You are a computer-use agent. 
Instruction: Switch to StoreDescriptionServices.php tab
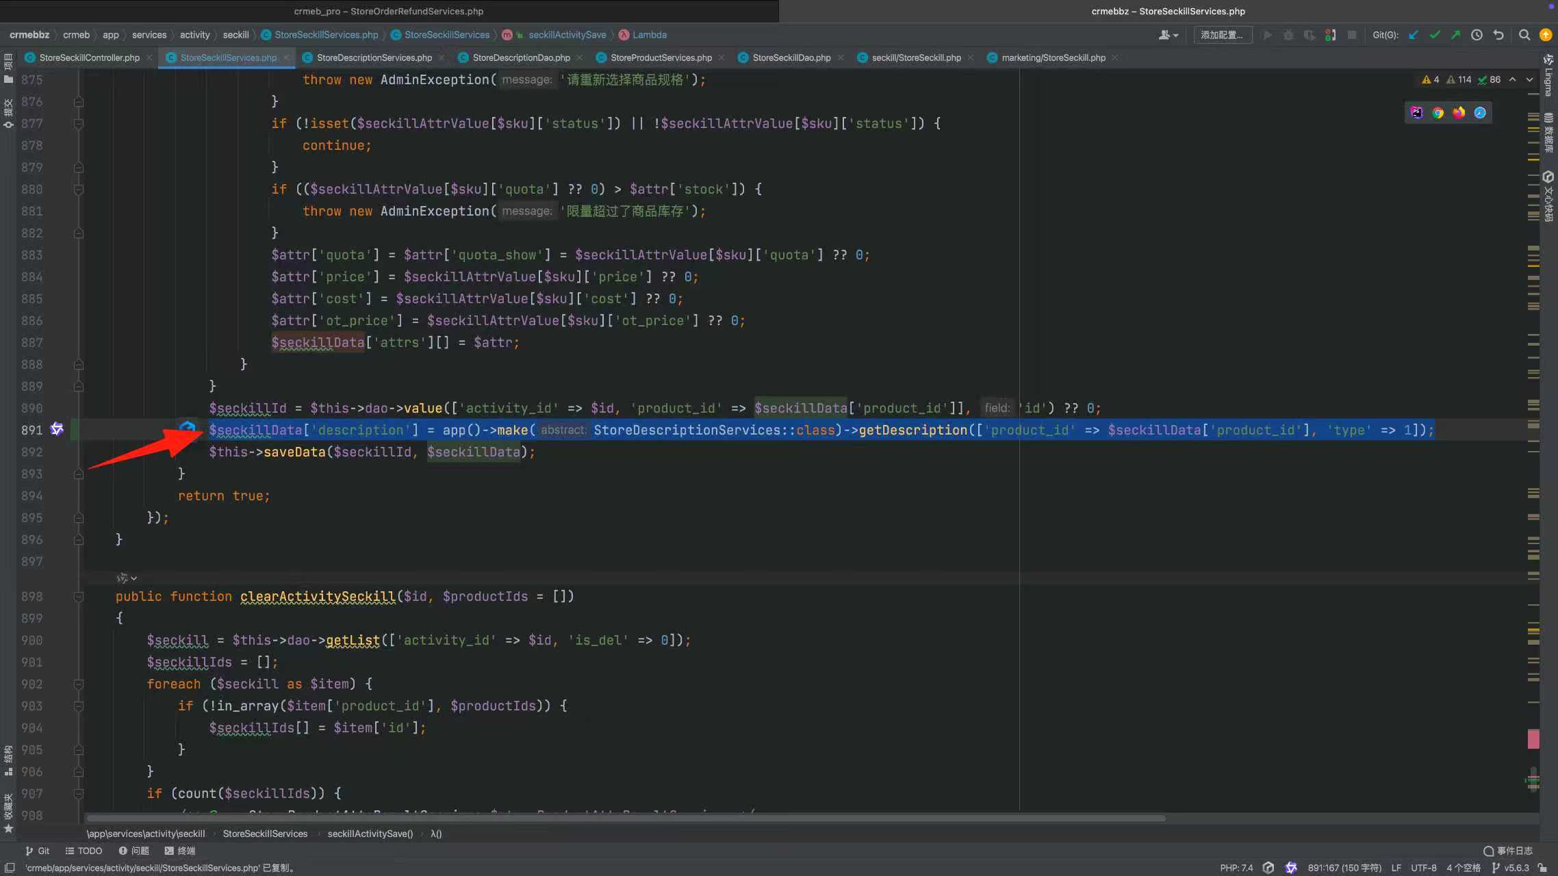pyautogui.click(x=374, y=58)
